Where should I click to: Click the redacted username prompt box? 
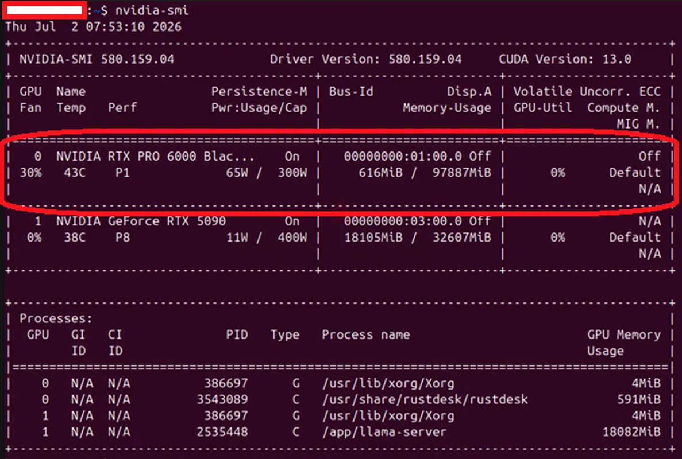(x=44, y=10)
